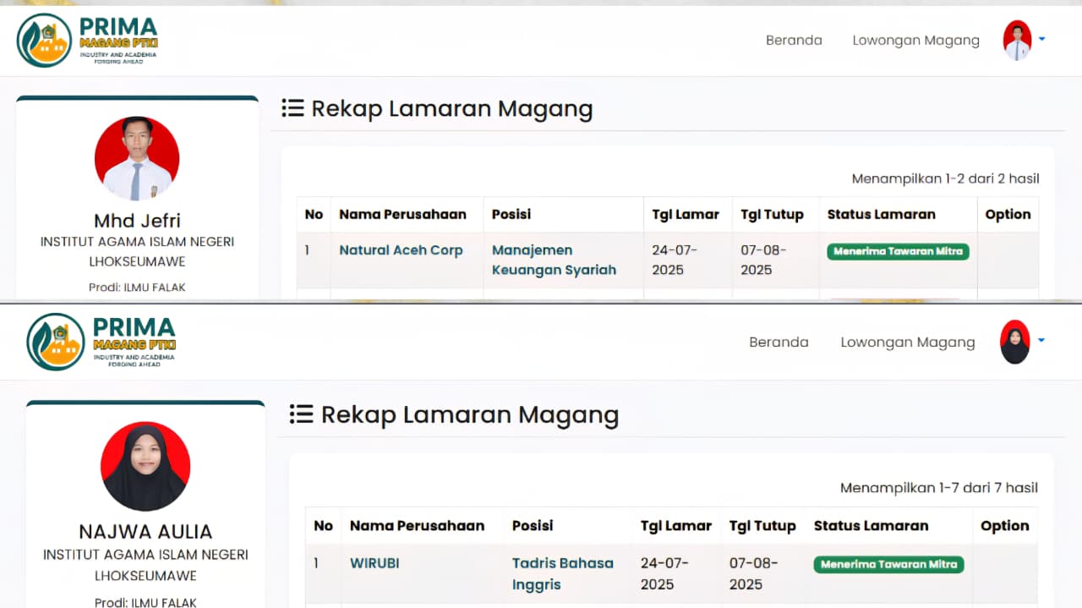
Task: Click the PRIMA Magang PTKI logo above Mhd Jefri's profile
Action: (88, 40)
